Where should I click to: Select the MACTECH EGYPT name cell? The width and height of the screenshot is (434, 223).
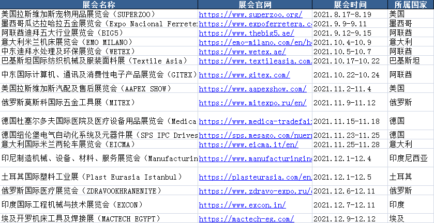(x=99, y=218)
